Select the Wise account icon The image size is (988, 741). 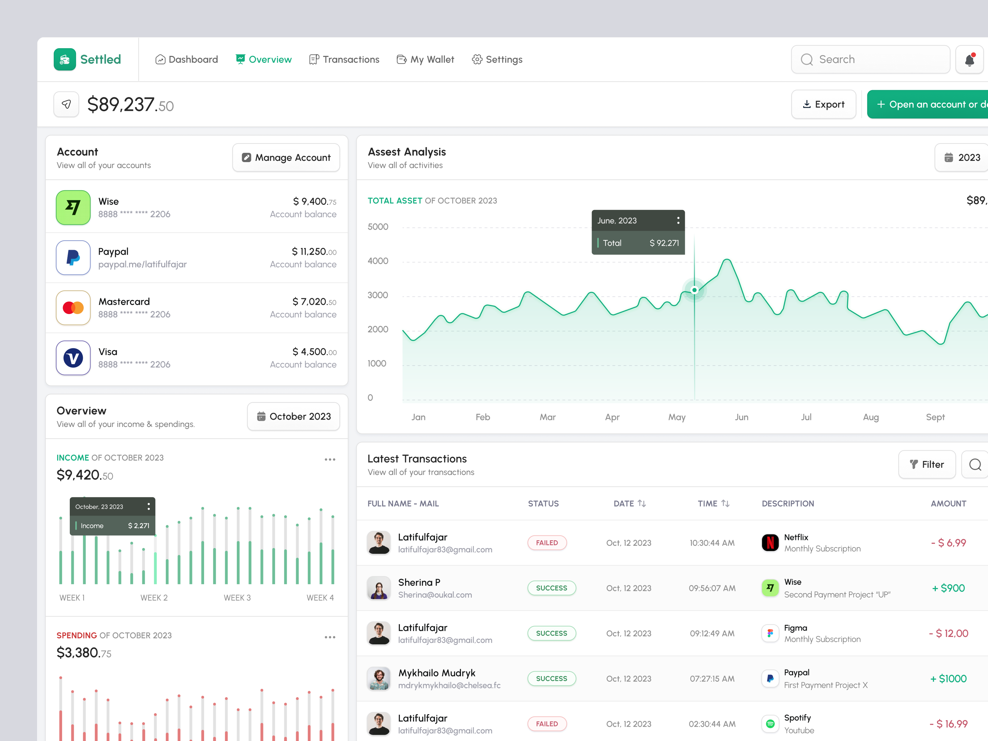click(x=73, y=207)
